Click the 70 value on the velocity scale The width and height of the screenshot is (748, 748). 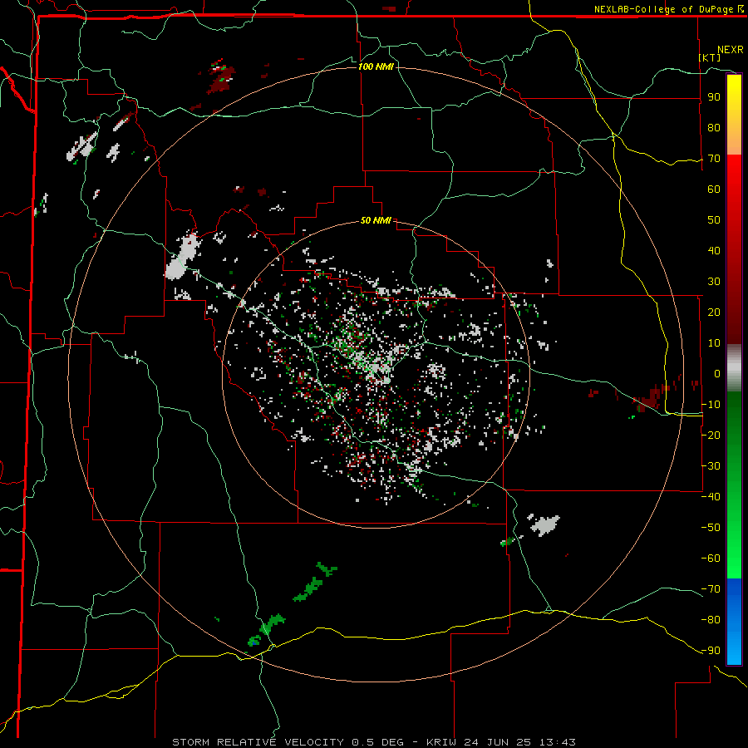pyautogui.click(x=714, y=159)
